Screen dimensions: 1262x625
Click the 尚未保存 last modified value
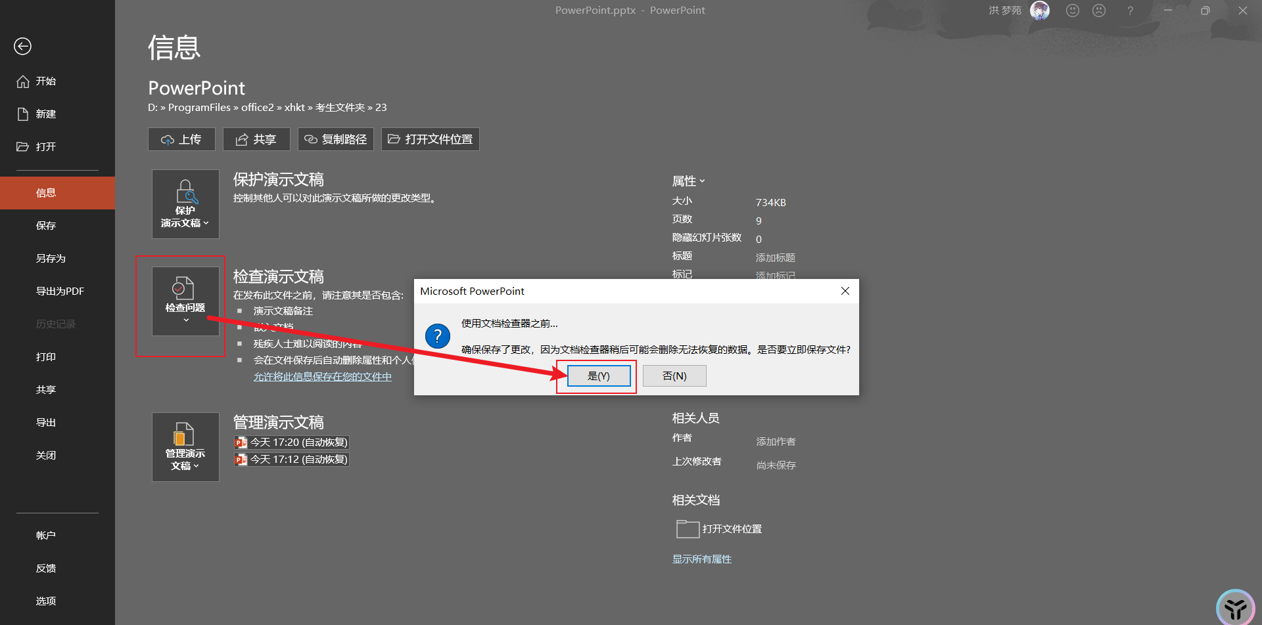click(776, 465)
